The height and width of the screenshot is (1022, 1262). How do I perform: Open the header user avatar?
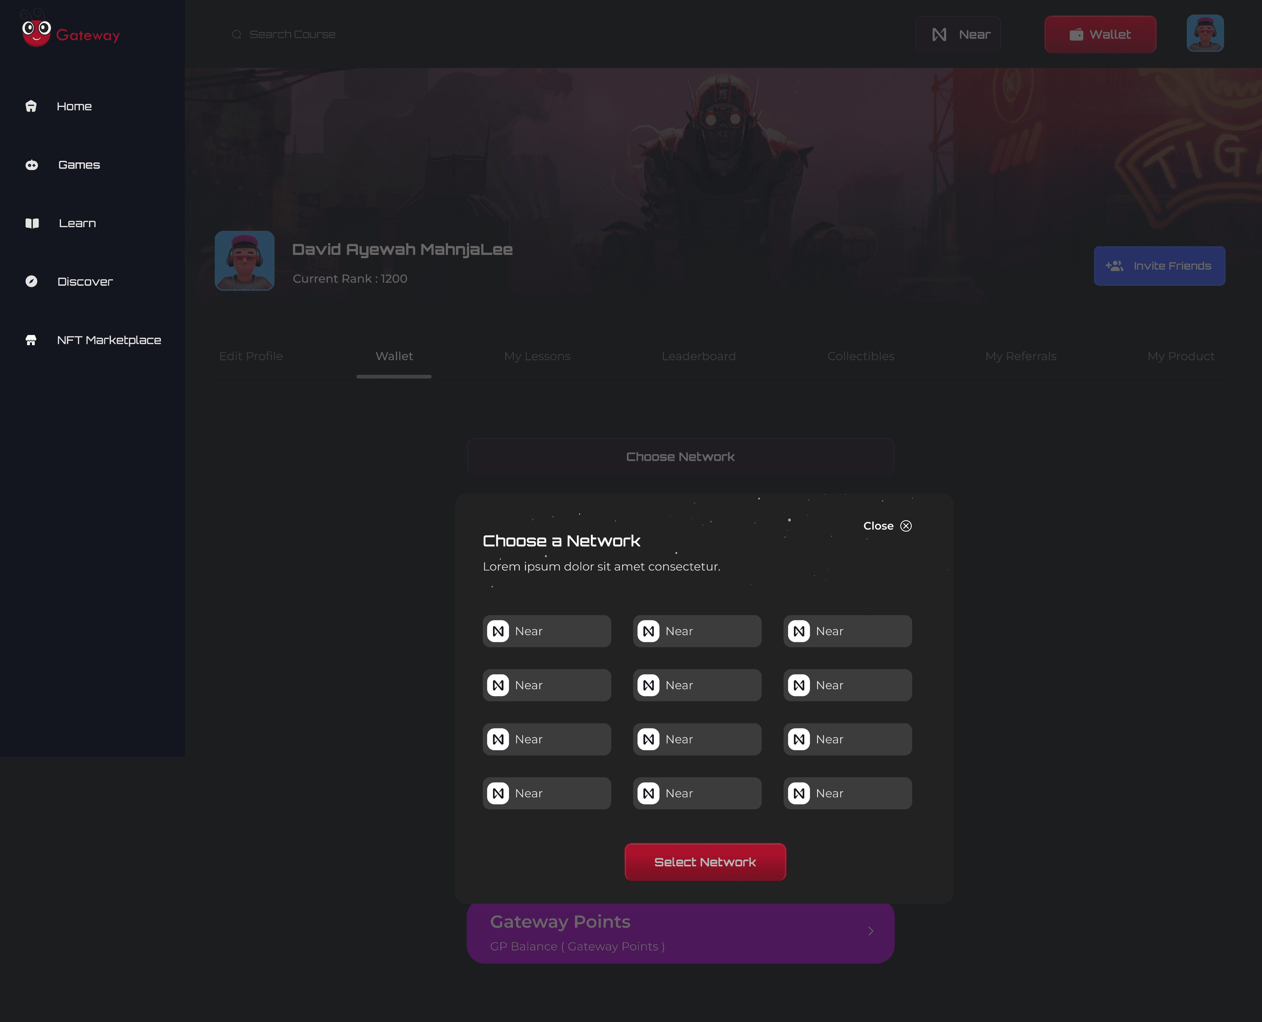click(1205, 34)
